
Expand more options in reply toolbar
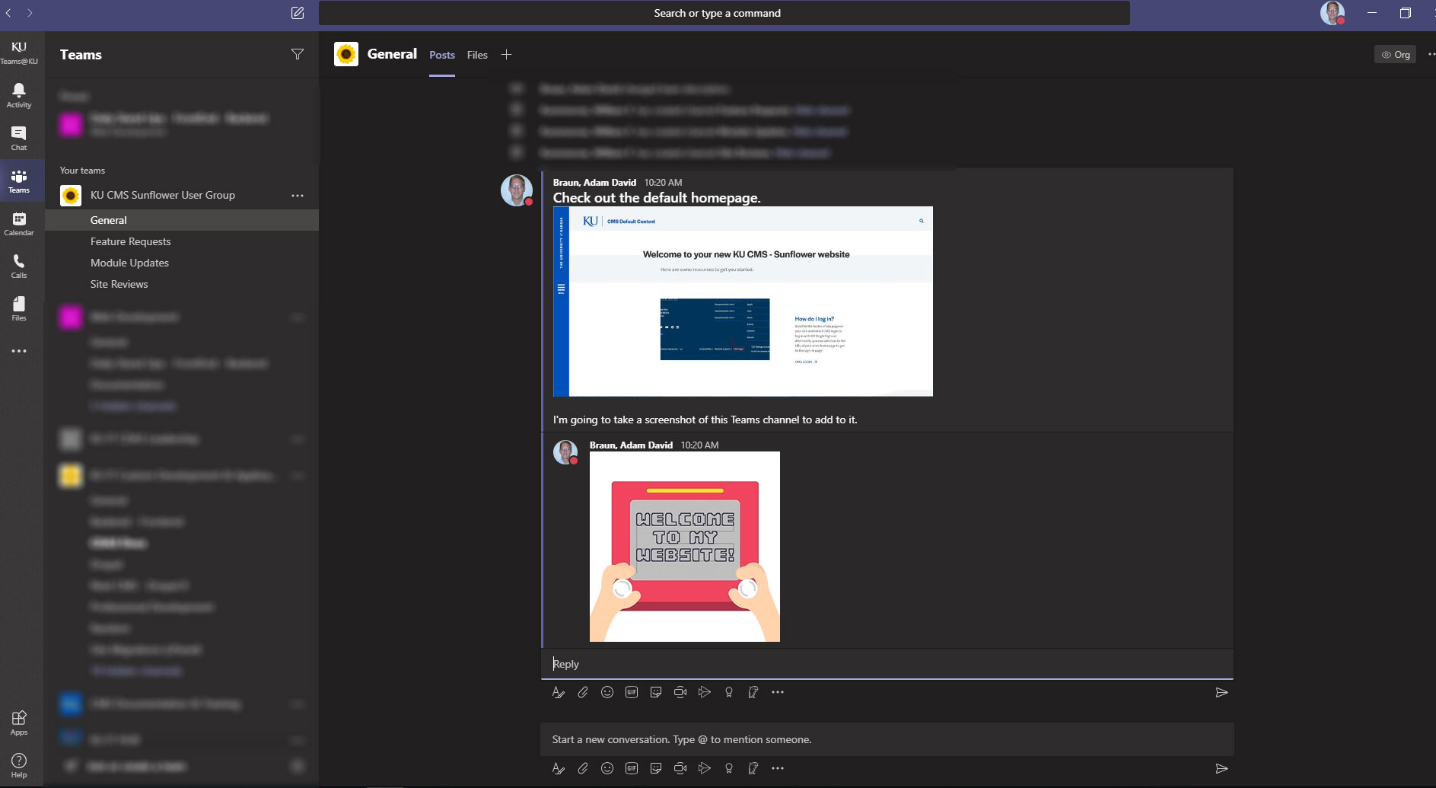tap(778, 692)
